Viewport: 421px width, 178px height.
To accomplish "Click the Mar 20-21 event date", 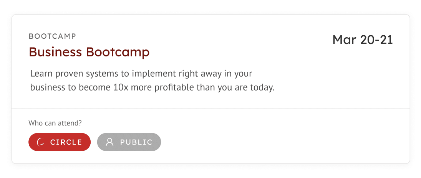I will (363, 40).
